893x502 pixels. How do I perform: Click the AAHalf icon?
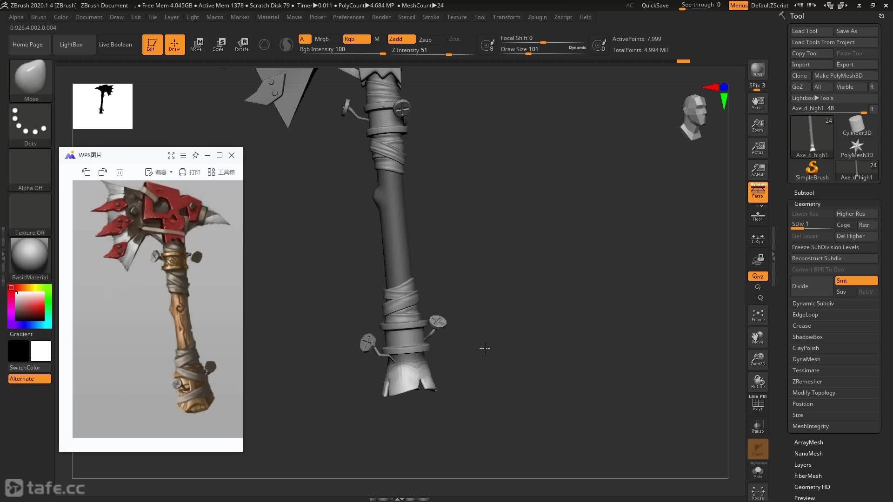(758, 170)
